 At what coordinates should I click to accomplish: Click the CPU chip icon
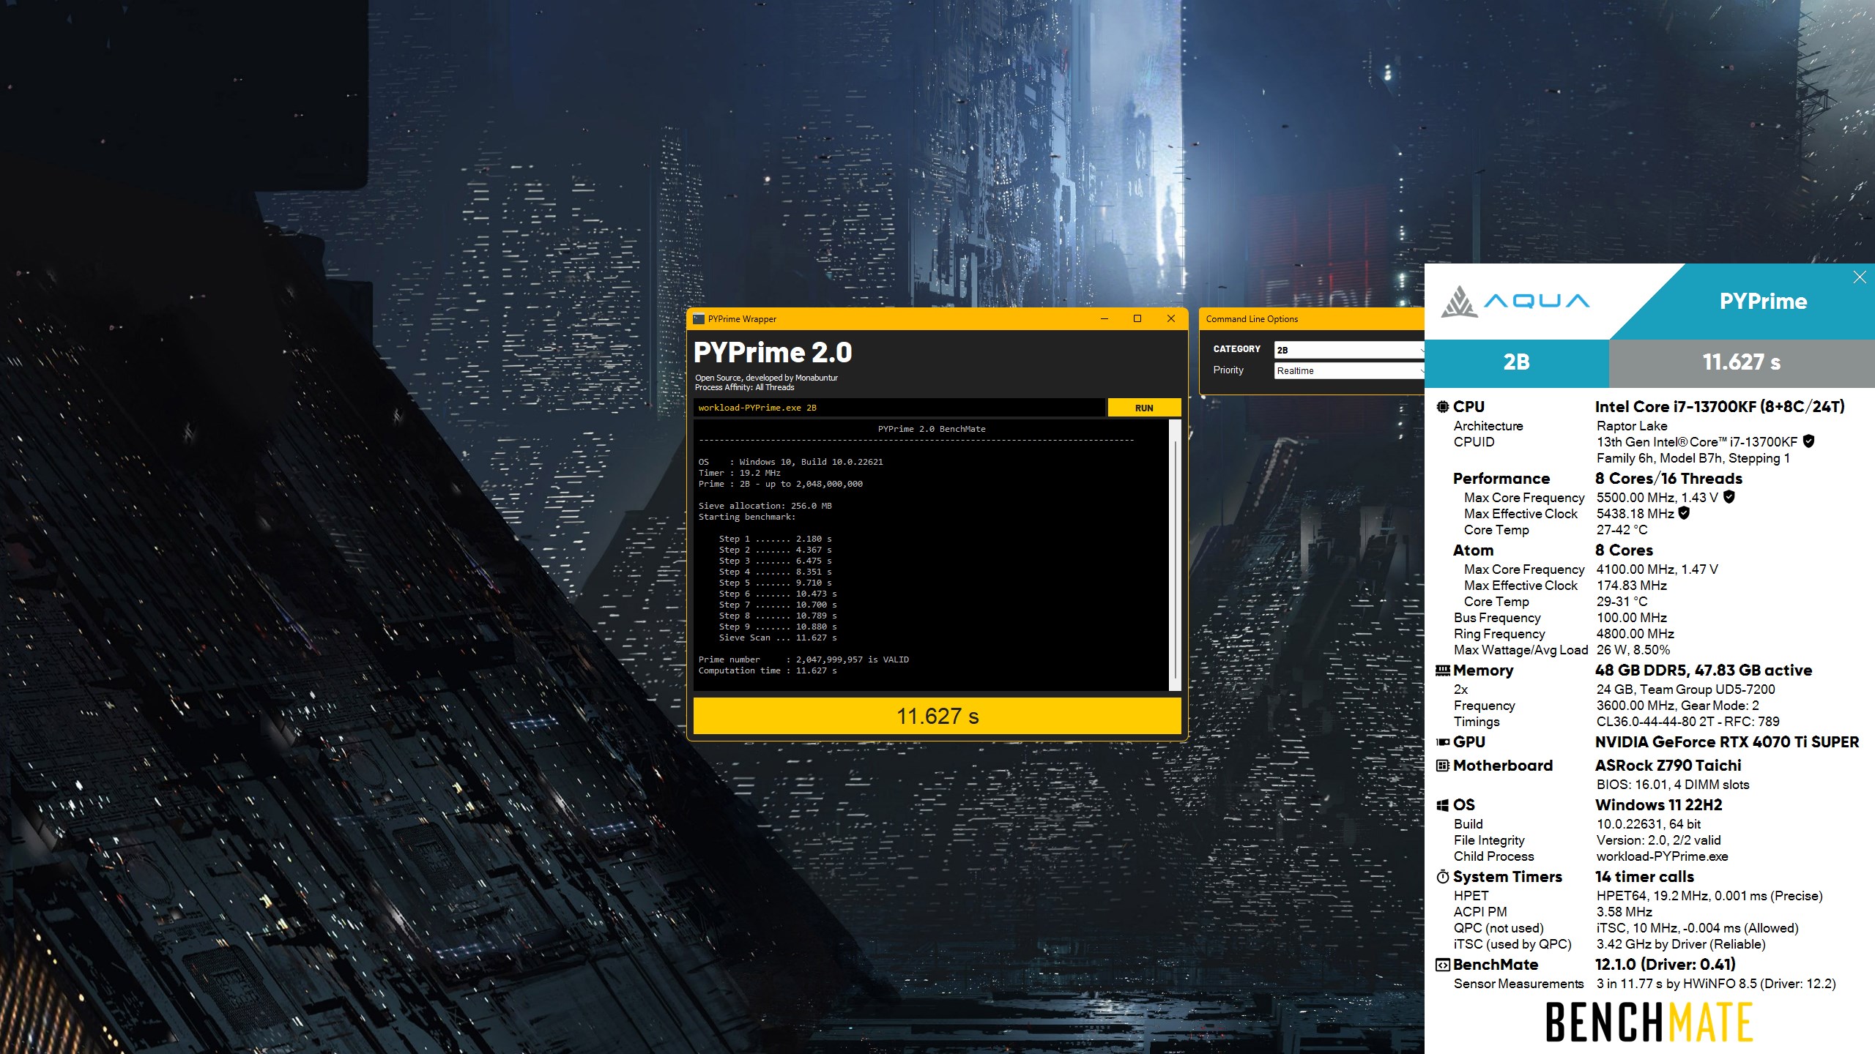point(1443,407)
